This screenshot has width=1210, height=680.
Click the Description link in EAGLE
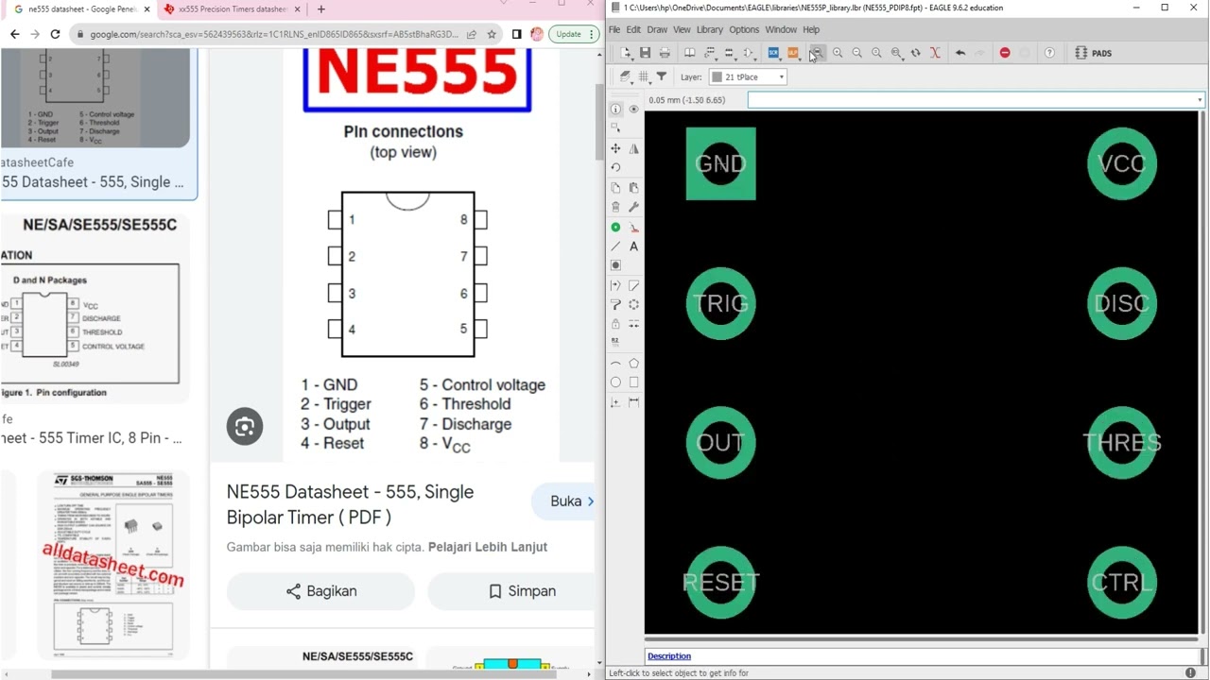pyautogui.click(x=669, y=656)
